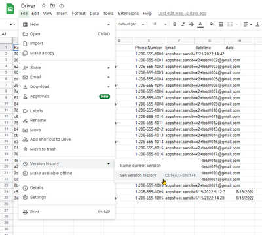Screen dimensions: 262x235
Task: Open the borders tool
Action: pos(221,24)
